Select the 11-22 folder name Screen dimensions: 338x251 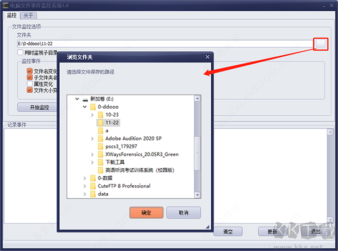112,123
